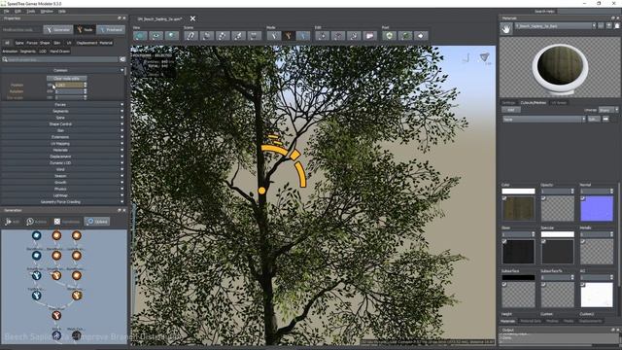Select the blue third Mode icon
Viewport: 622px width, 350px height.
[303, 36]
